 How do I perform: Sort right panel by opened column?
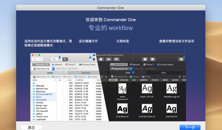175,80
